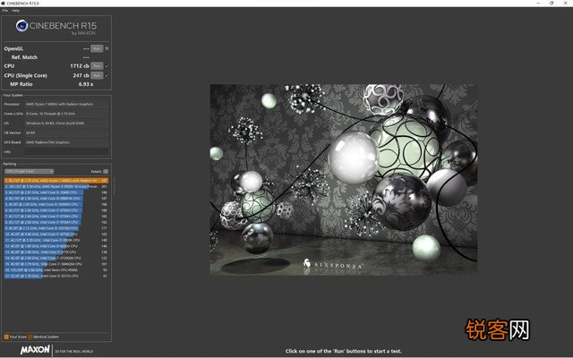The height and width of the screenshot is (358, 573).
Task: Toggle the CPU test checkbox
Action: (x=107, y=65)
